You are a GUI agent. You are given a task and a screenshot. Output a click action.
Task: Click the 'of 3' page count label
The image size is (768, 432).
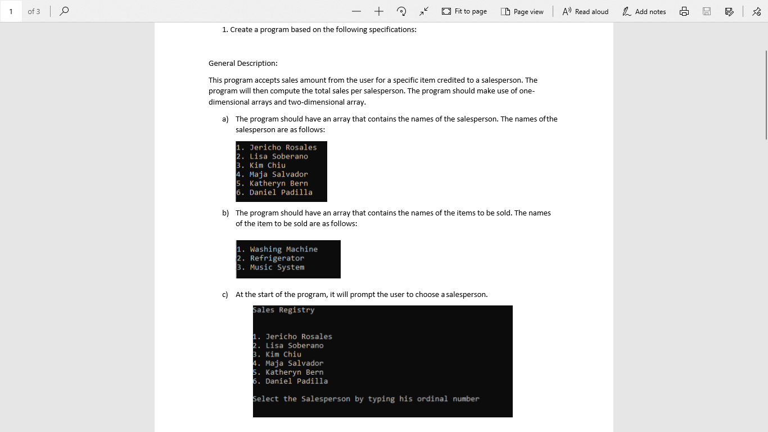pos(34,11)
